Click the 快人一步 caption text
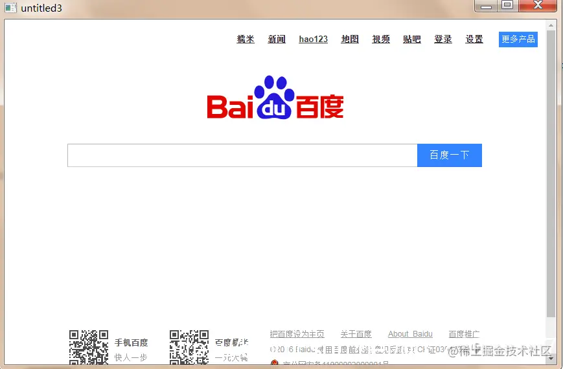The height and width of the screenshot is (369, 563). (x=131, y=357)
